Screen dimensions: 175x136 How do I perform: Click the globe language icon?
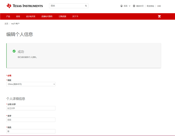(x=134, y=6)
